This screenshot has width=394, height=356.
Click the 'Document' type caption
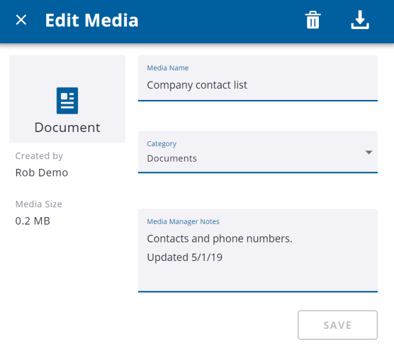tap(67, 127)
